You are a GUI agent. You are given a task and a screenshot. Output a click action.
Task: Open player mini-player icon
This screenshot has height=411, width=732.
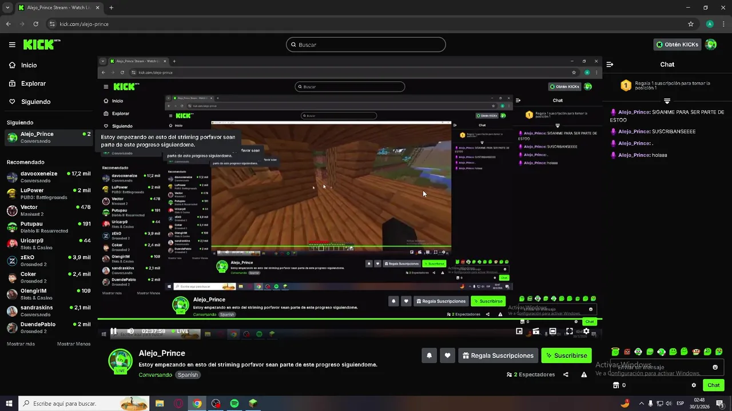point(519,331)
